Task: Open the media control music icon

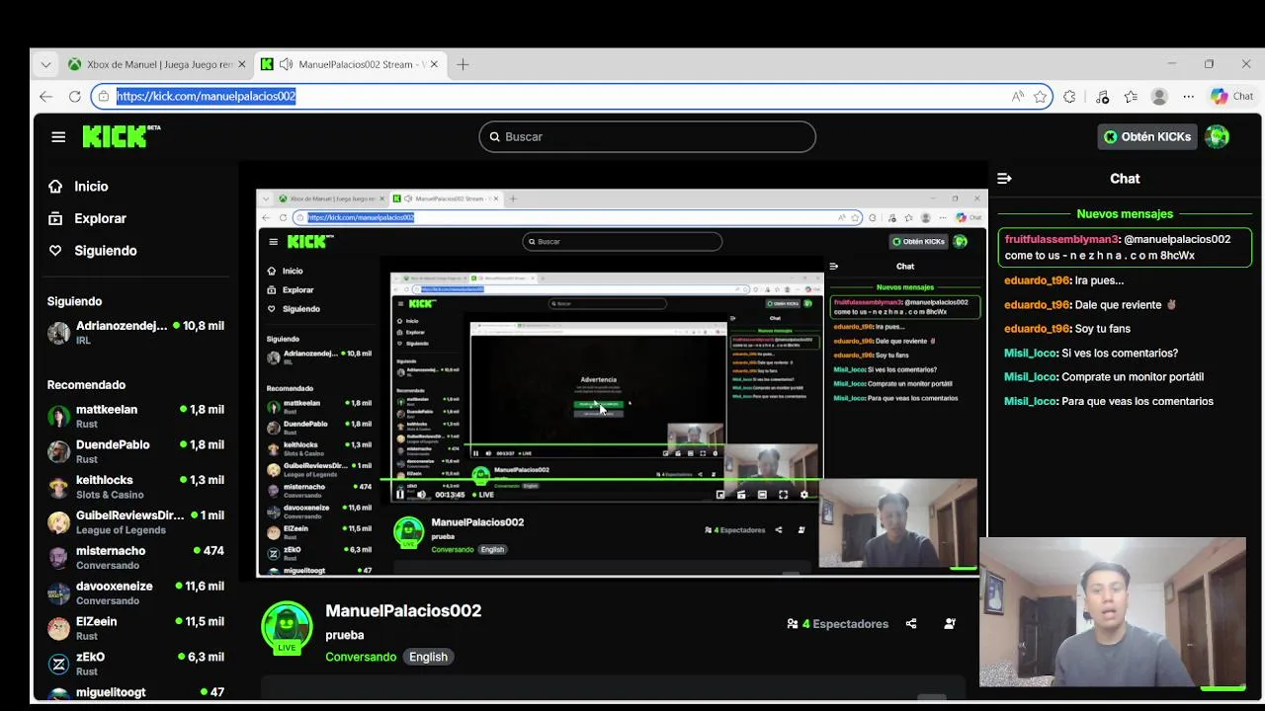Action: click(1102, 96)
